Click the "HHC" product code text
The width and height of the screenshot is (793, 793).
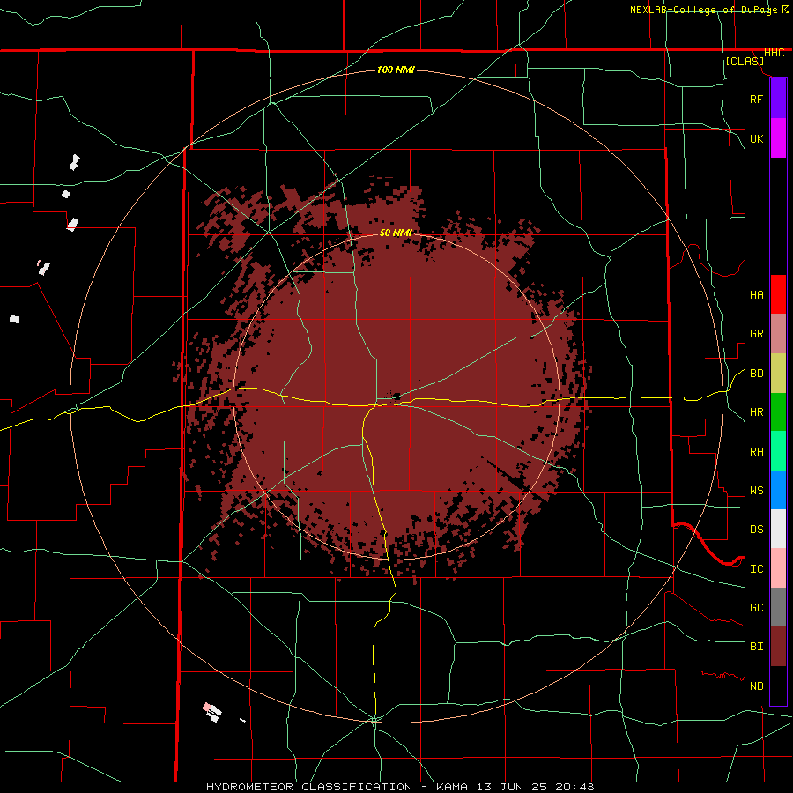[x=774, y=53]
